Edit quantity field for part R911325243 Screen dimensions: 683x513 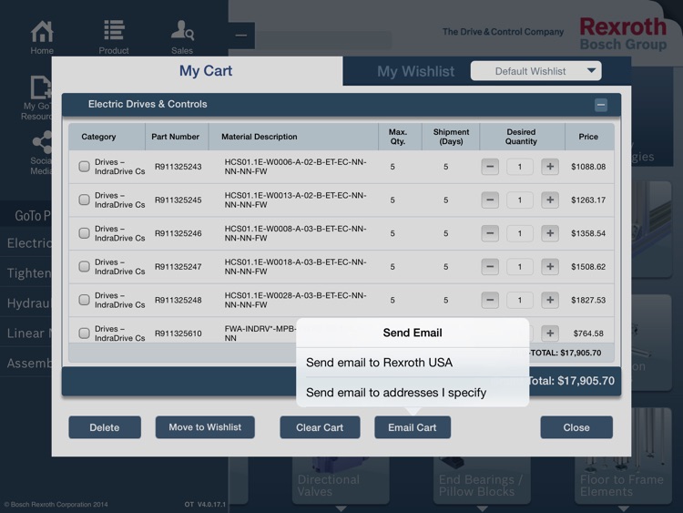click(x=520, y=167)
